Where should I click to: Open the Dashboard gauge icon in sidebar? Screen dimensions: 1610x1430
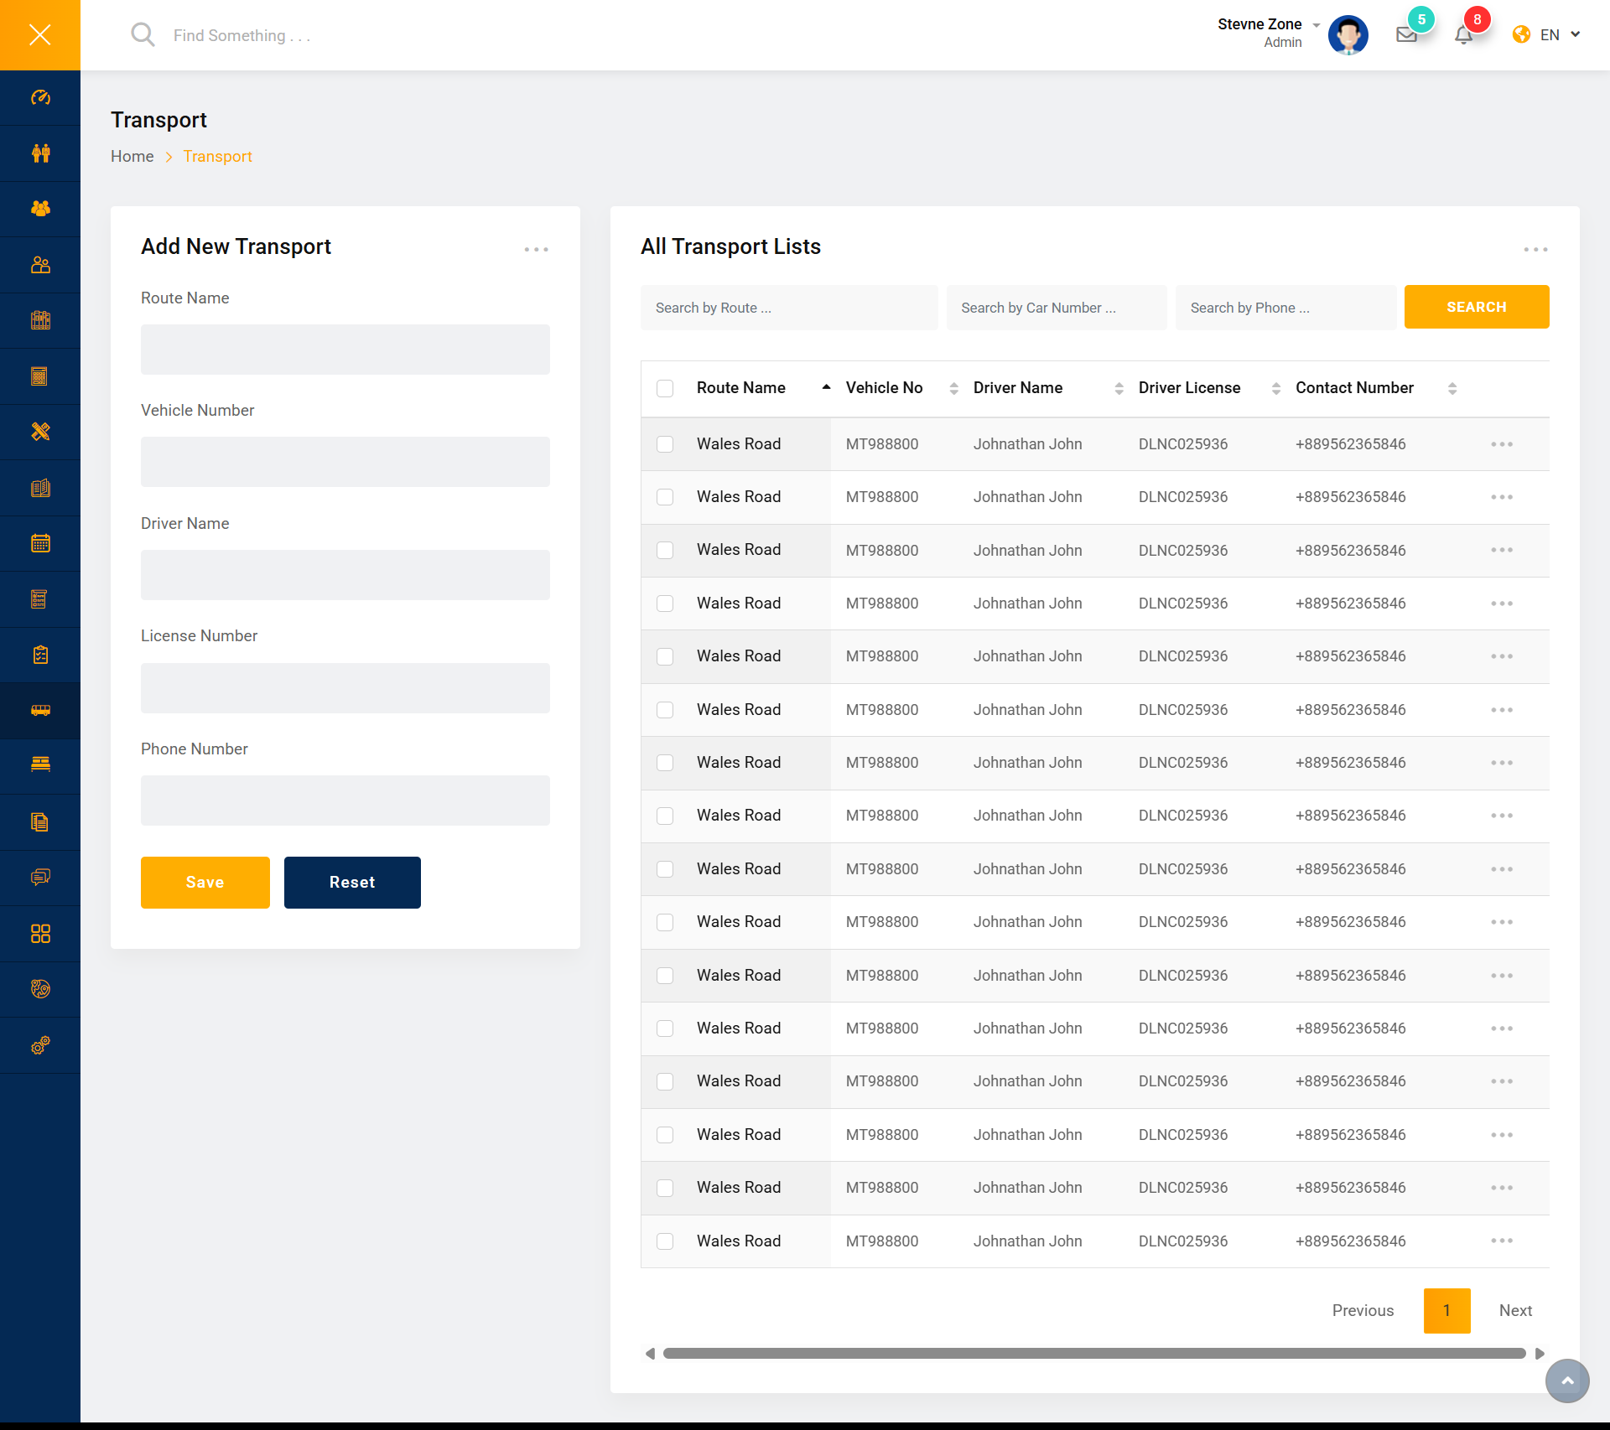click(40, 97)
